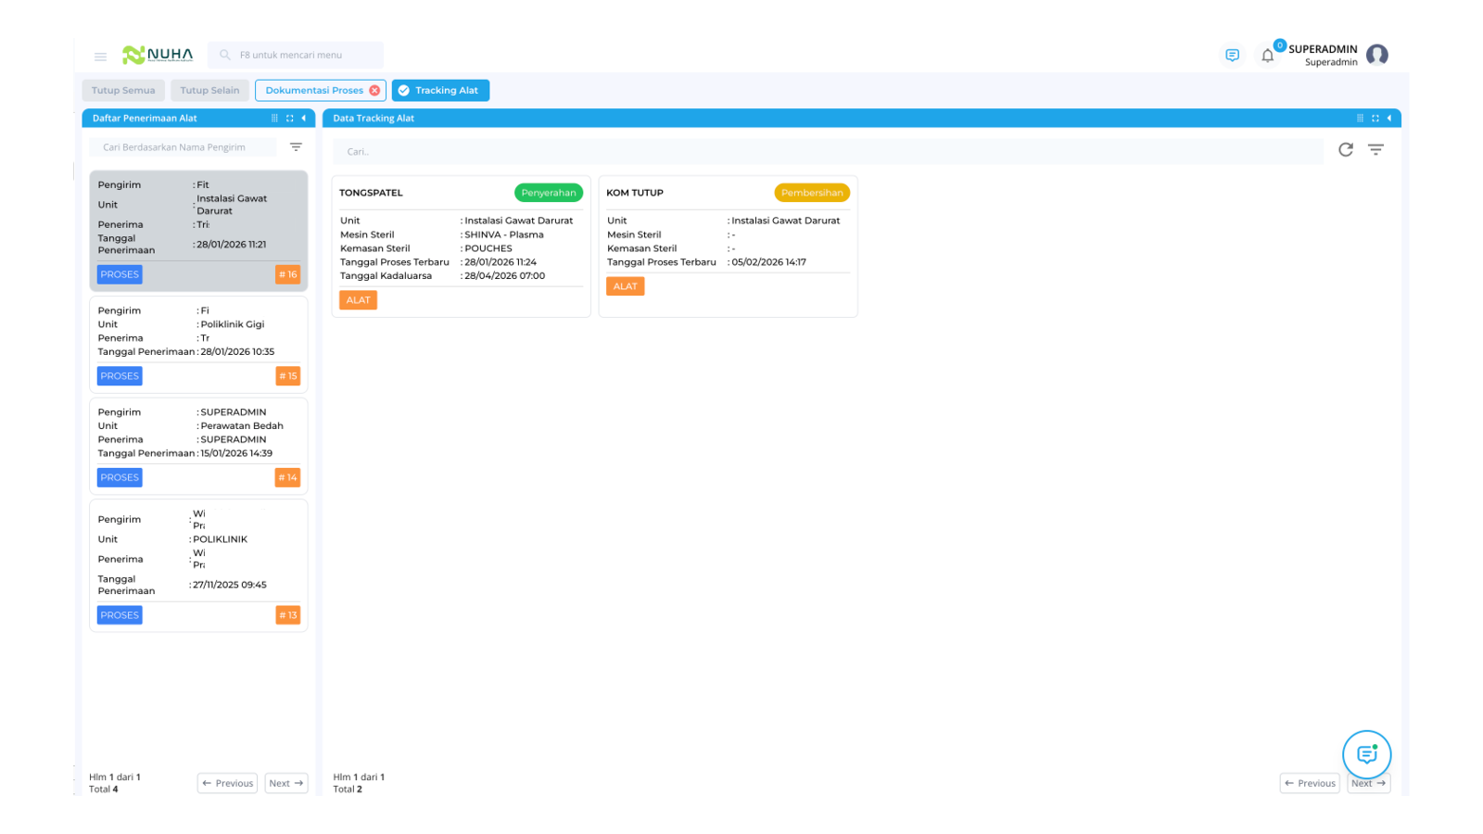Select the Poliklinik Gigi receipt card
Image resolution: width=1483 pixels, height=834 pixels.
click(x=198, y=345)
